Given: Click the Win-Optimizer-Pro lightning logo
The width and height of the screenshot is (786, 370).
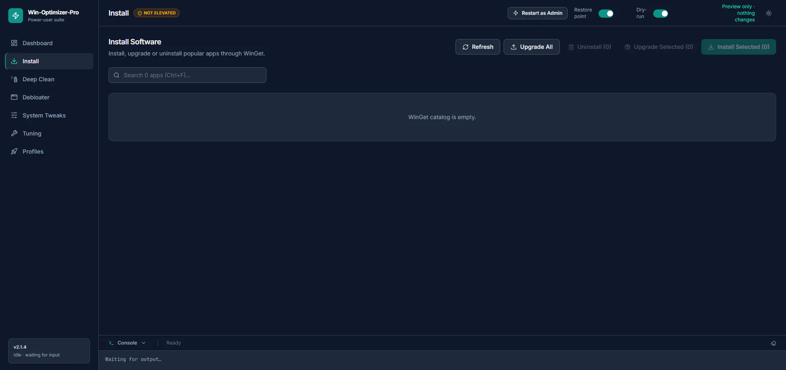Looking at the screenshot, I should pyautogui.click(x=16, y=16).
